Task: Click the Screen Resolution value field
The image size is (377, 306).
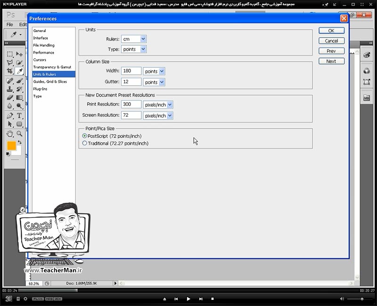Action: click(x=131, y=115)
